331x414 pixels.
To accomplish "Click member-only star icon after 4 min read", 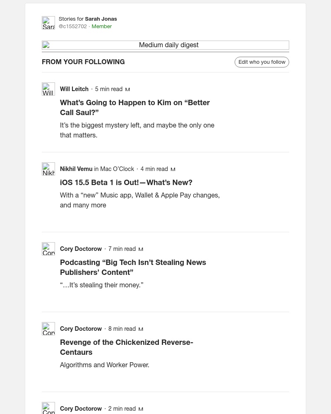I will (x=173, y=169).
